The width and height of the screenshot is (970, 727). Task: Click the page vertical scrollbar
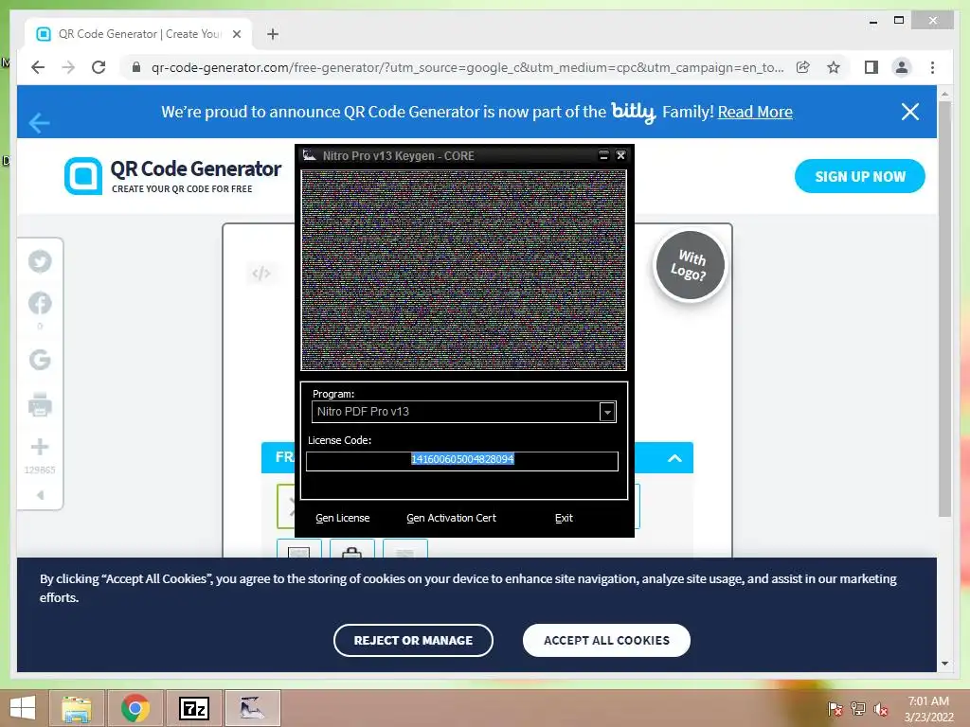[x=944, y=308]
